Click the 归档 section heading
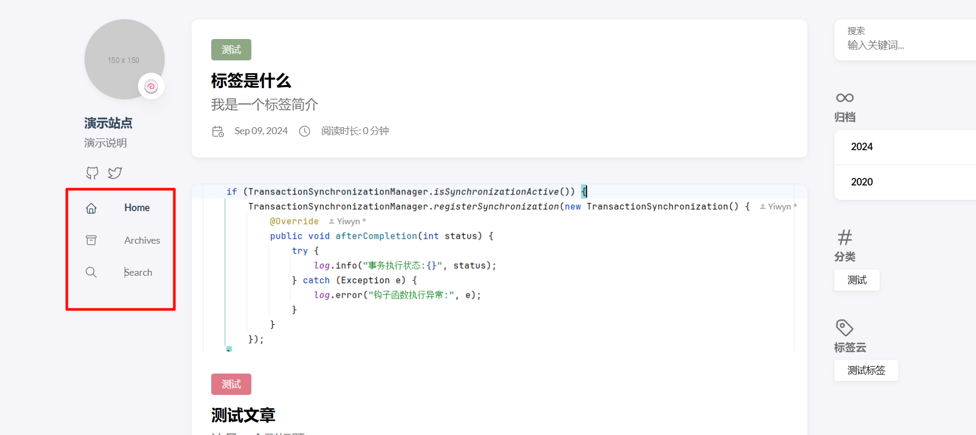Screen dimensions: 976x435 pos(845,118)
